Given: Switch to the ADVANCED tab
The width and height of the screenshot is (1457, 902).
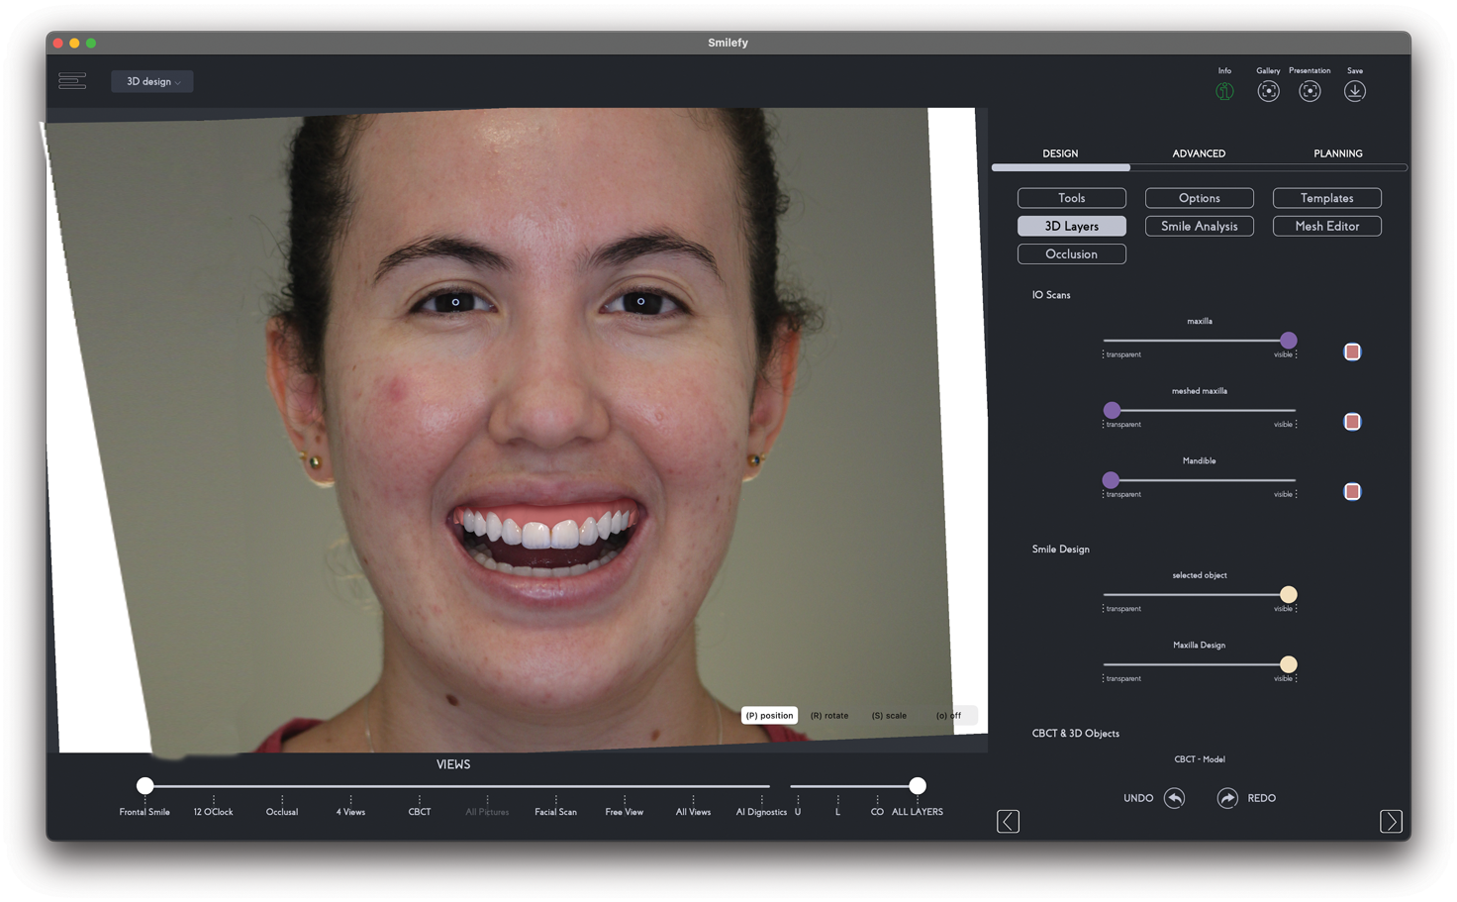Looking at the screenshot, I should click(1199, 153).
